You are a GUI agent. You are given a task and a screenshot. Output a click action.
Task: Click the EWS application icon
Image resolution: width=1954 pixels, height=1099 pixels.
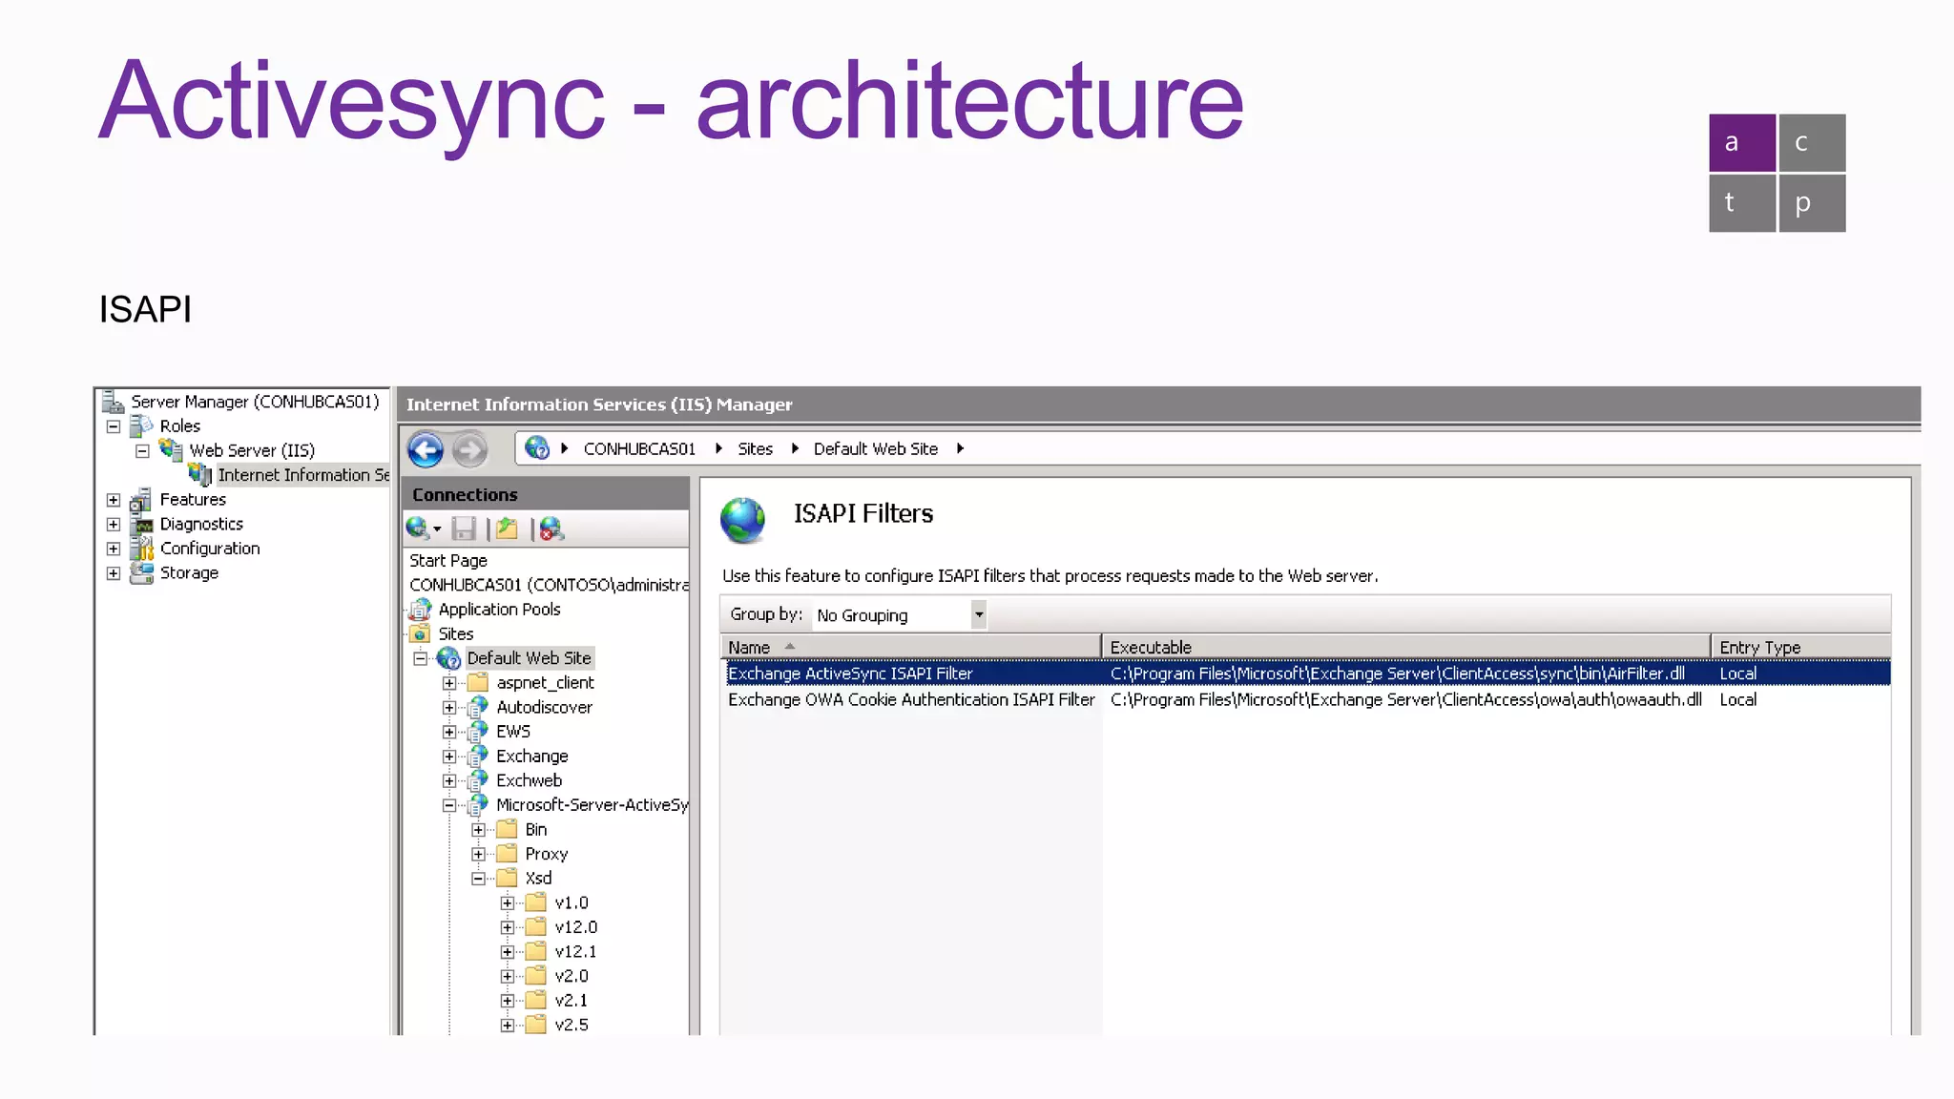pyautogui.click(x=478, y=731)
